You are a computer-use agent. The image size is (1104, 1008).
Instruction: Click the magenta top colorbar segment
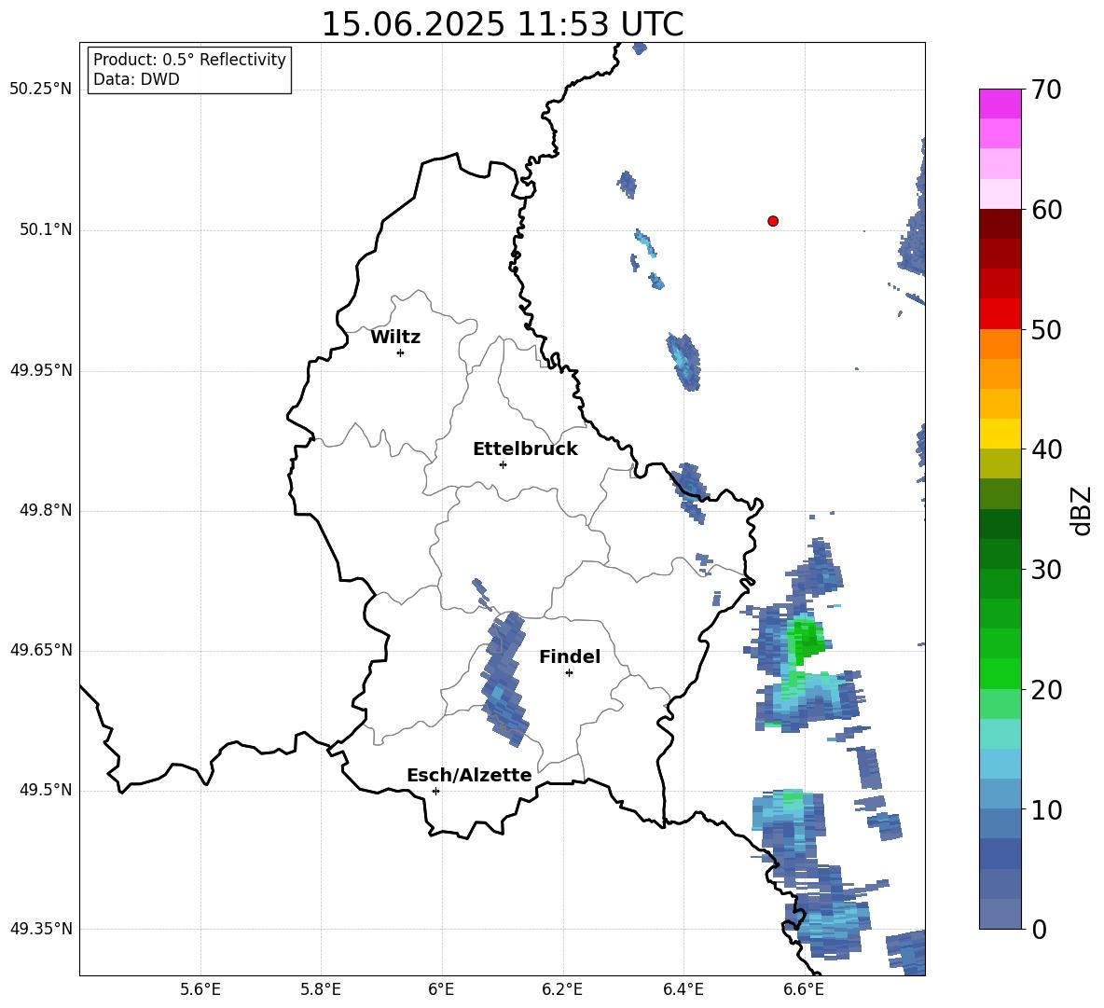[1000, 104]
